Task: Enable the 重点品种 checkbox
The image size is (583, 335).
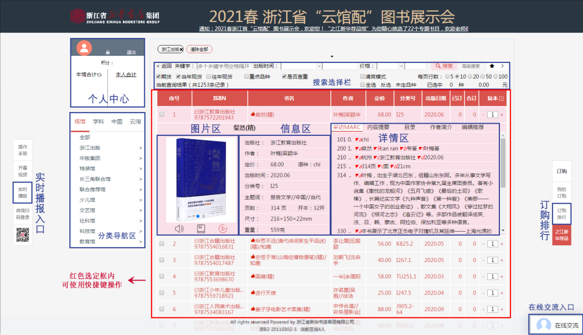Action: click(246, 77)
